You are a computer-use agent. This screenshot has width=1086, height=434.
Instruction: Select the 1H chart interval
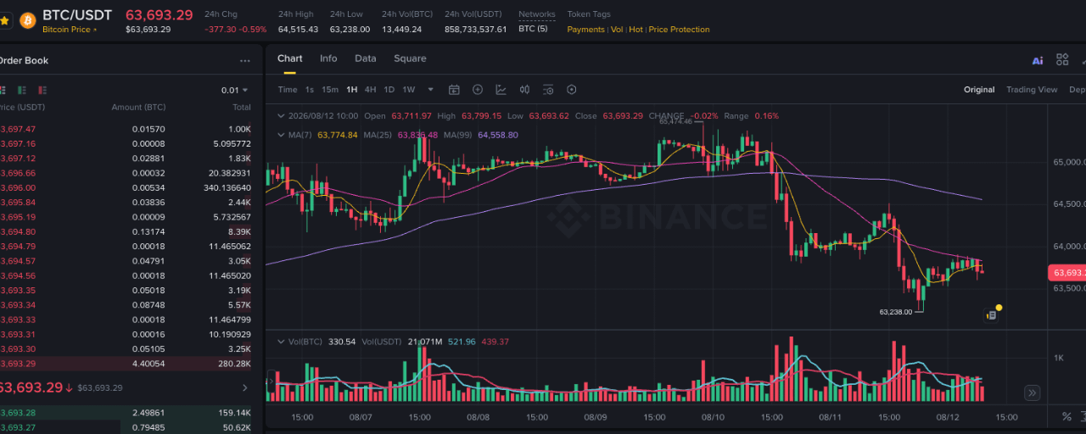click(x=352, y=90)
